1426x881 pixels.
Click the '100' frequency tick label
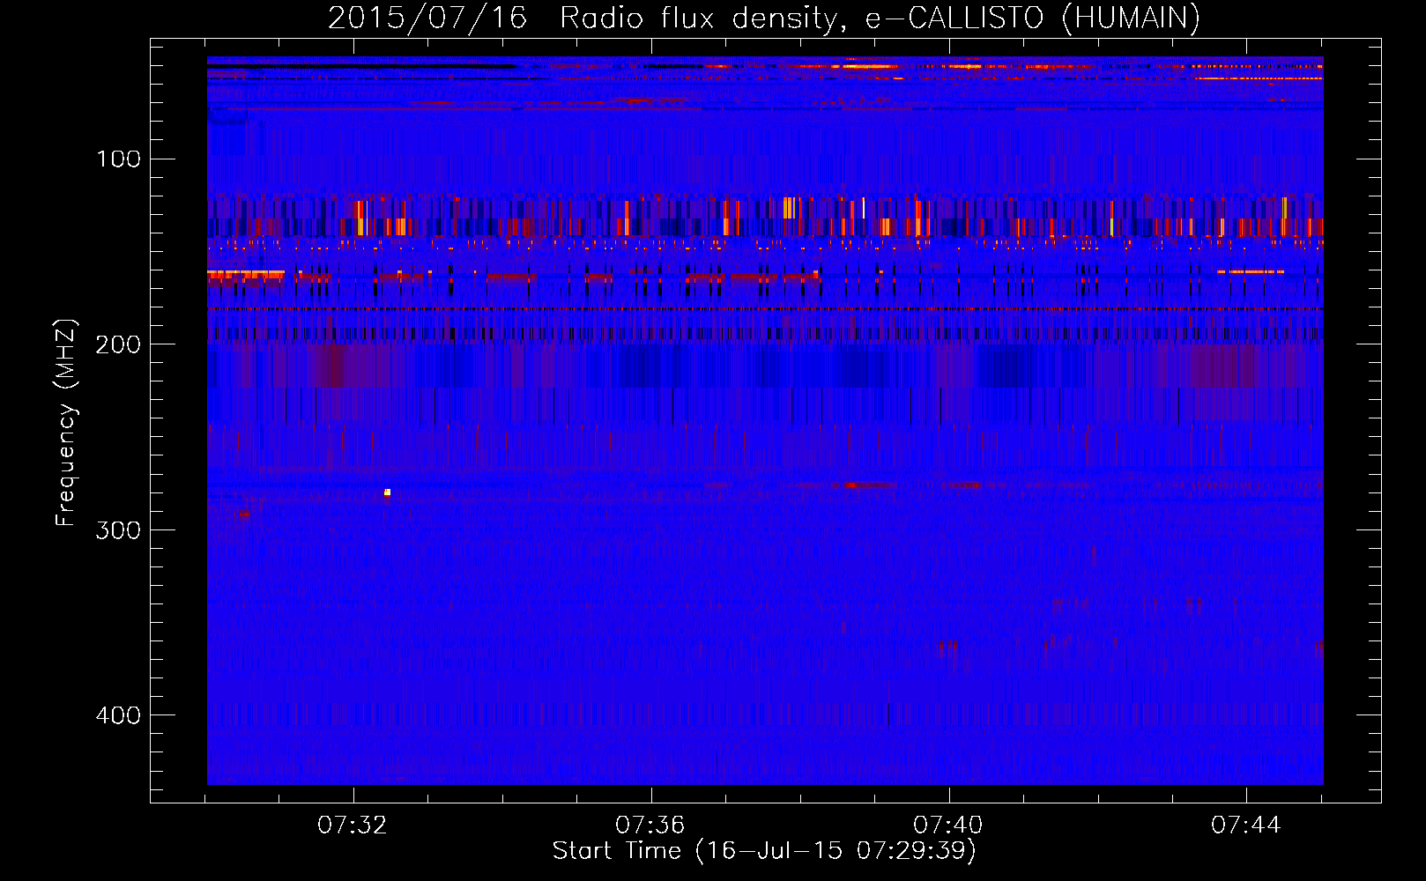point(119,159)
